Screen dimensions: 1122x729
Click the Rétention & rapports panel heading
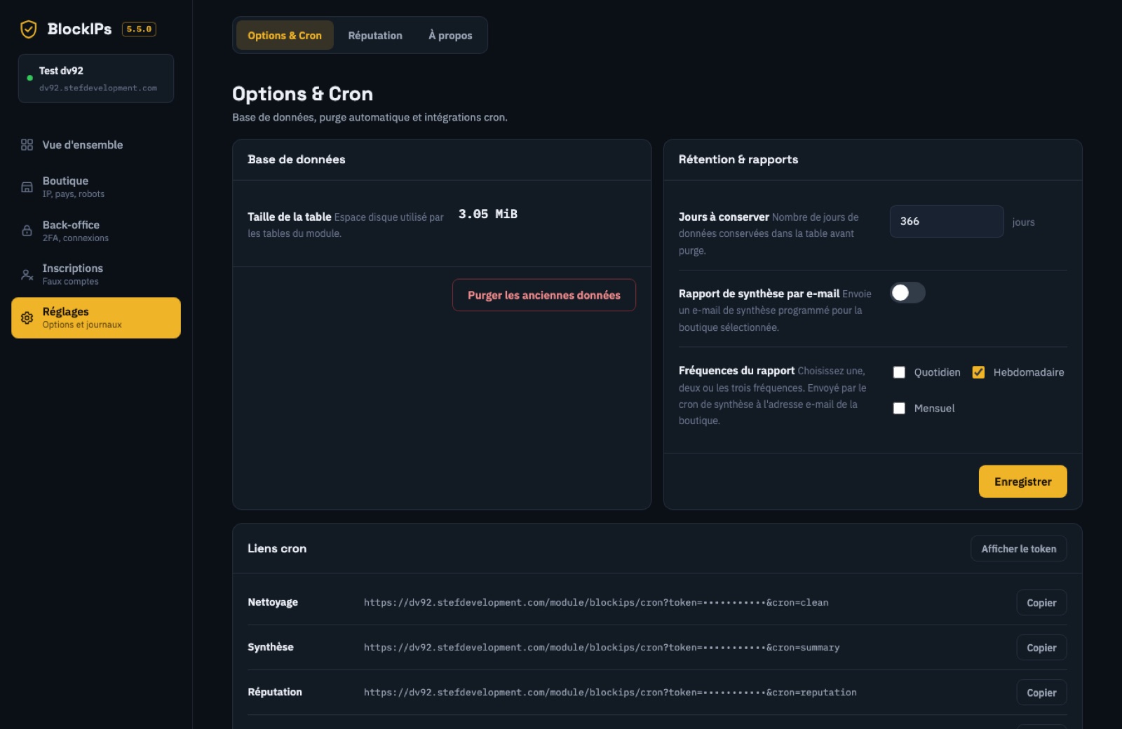coord(738,159)
